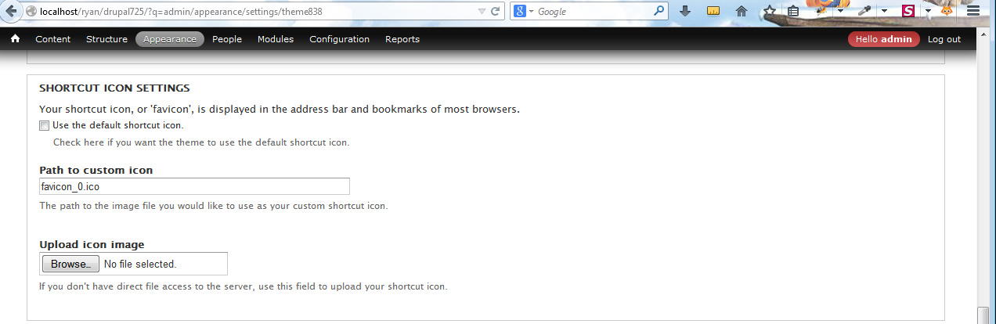996x324 pixels.
Task: Open the People admin menu
Action: pos(227,39)
